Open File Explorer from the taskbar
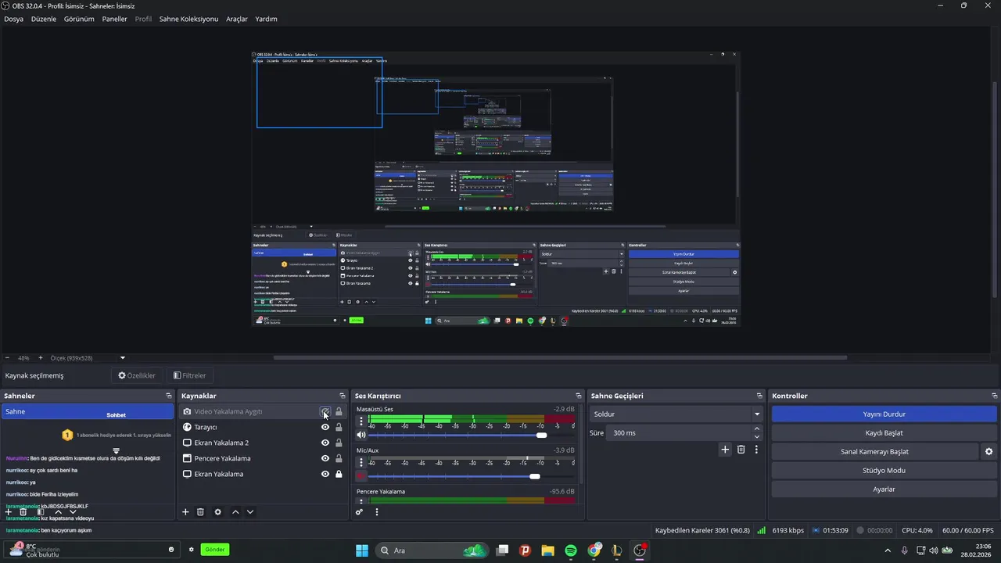Image resolution: width=1001 pixels, height=563 pixels. coord(547,550)
